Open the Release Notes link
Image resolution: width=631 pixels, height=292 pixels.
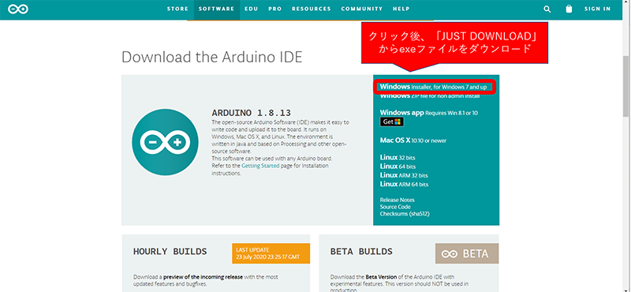coord(398,200)
